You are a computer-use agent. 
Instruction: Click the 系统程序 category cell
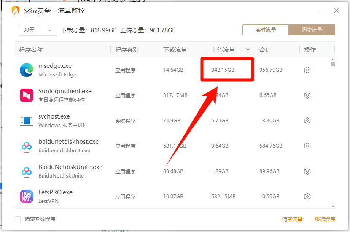(125, 121)
